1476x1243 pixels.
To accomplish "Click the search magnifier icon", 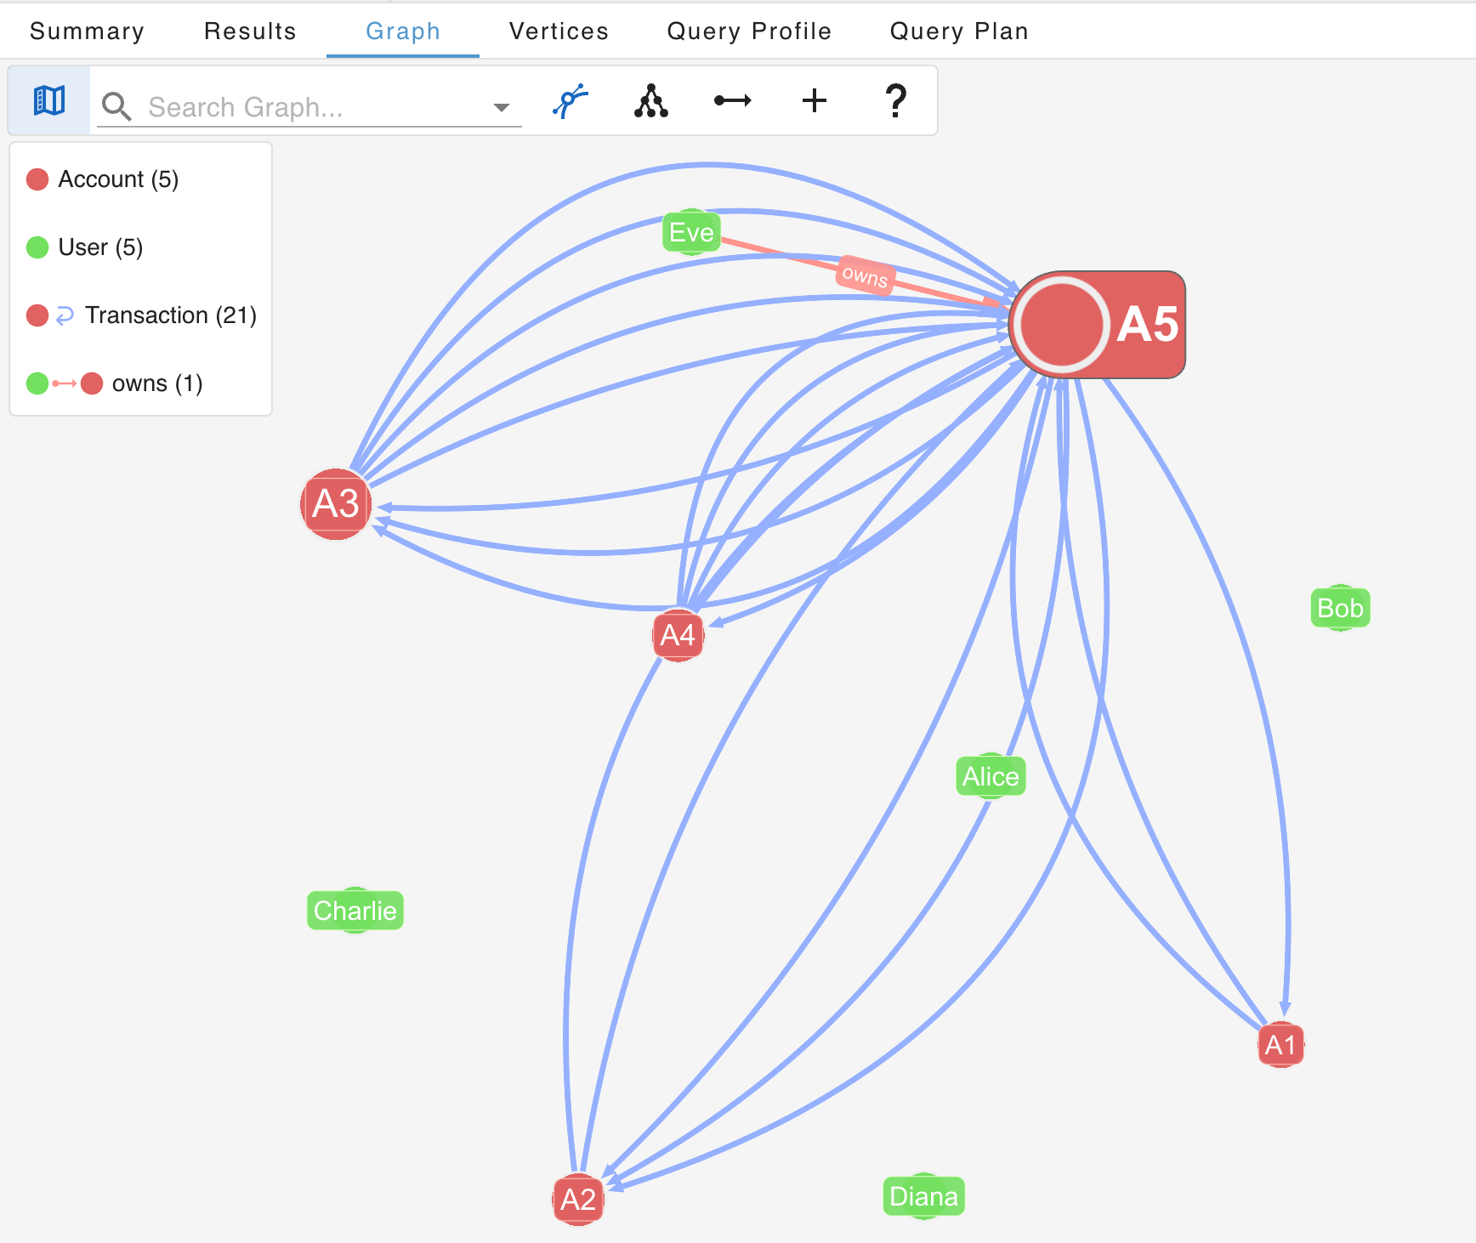I will (x=116, y=107).
